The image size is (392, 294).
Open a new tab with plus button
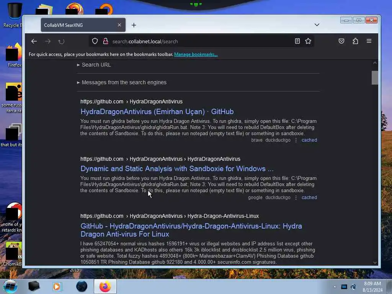coord(134,25)
